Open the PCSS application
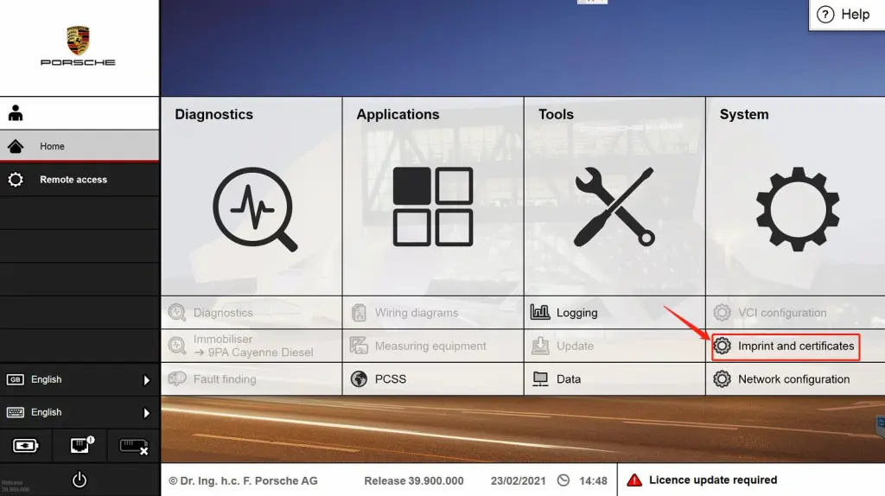 390,379
